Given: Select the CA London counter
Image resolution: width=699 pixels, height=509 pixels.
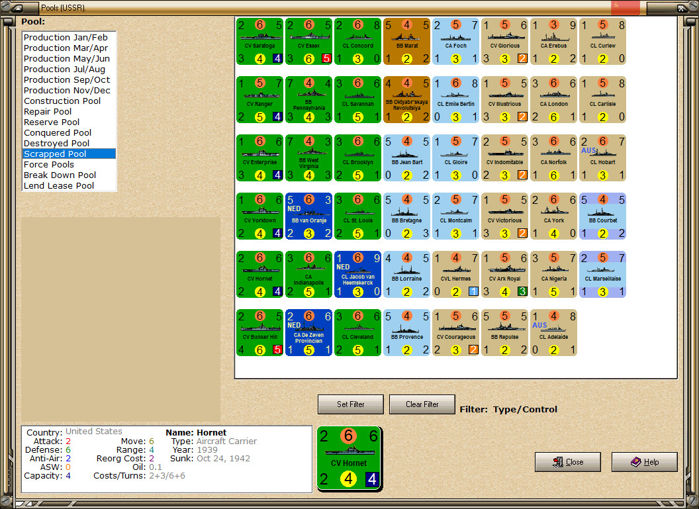Looking at the screenshot, I should tap(553, 100).
